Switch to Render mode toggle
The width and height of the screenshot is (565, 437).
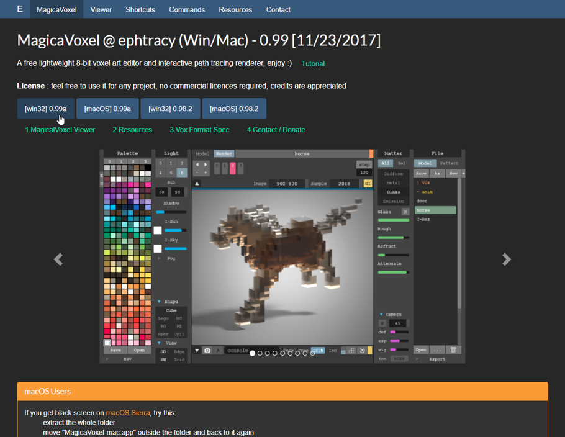[x=224, y=154]
